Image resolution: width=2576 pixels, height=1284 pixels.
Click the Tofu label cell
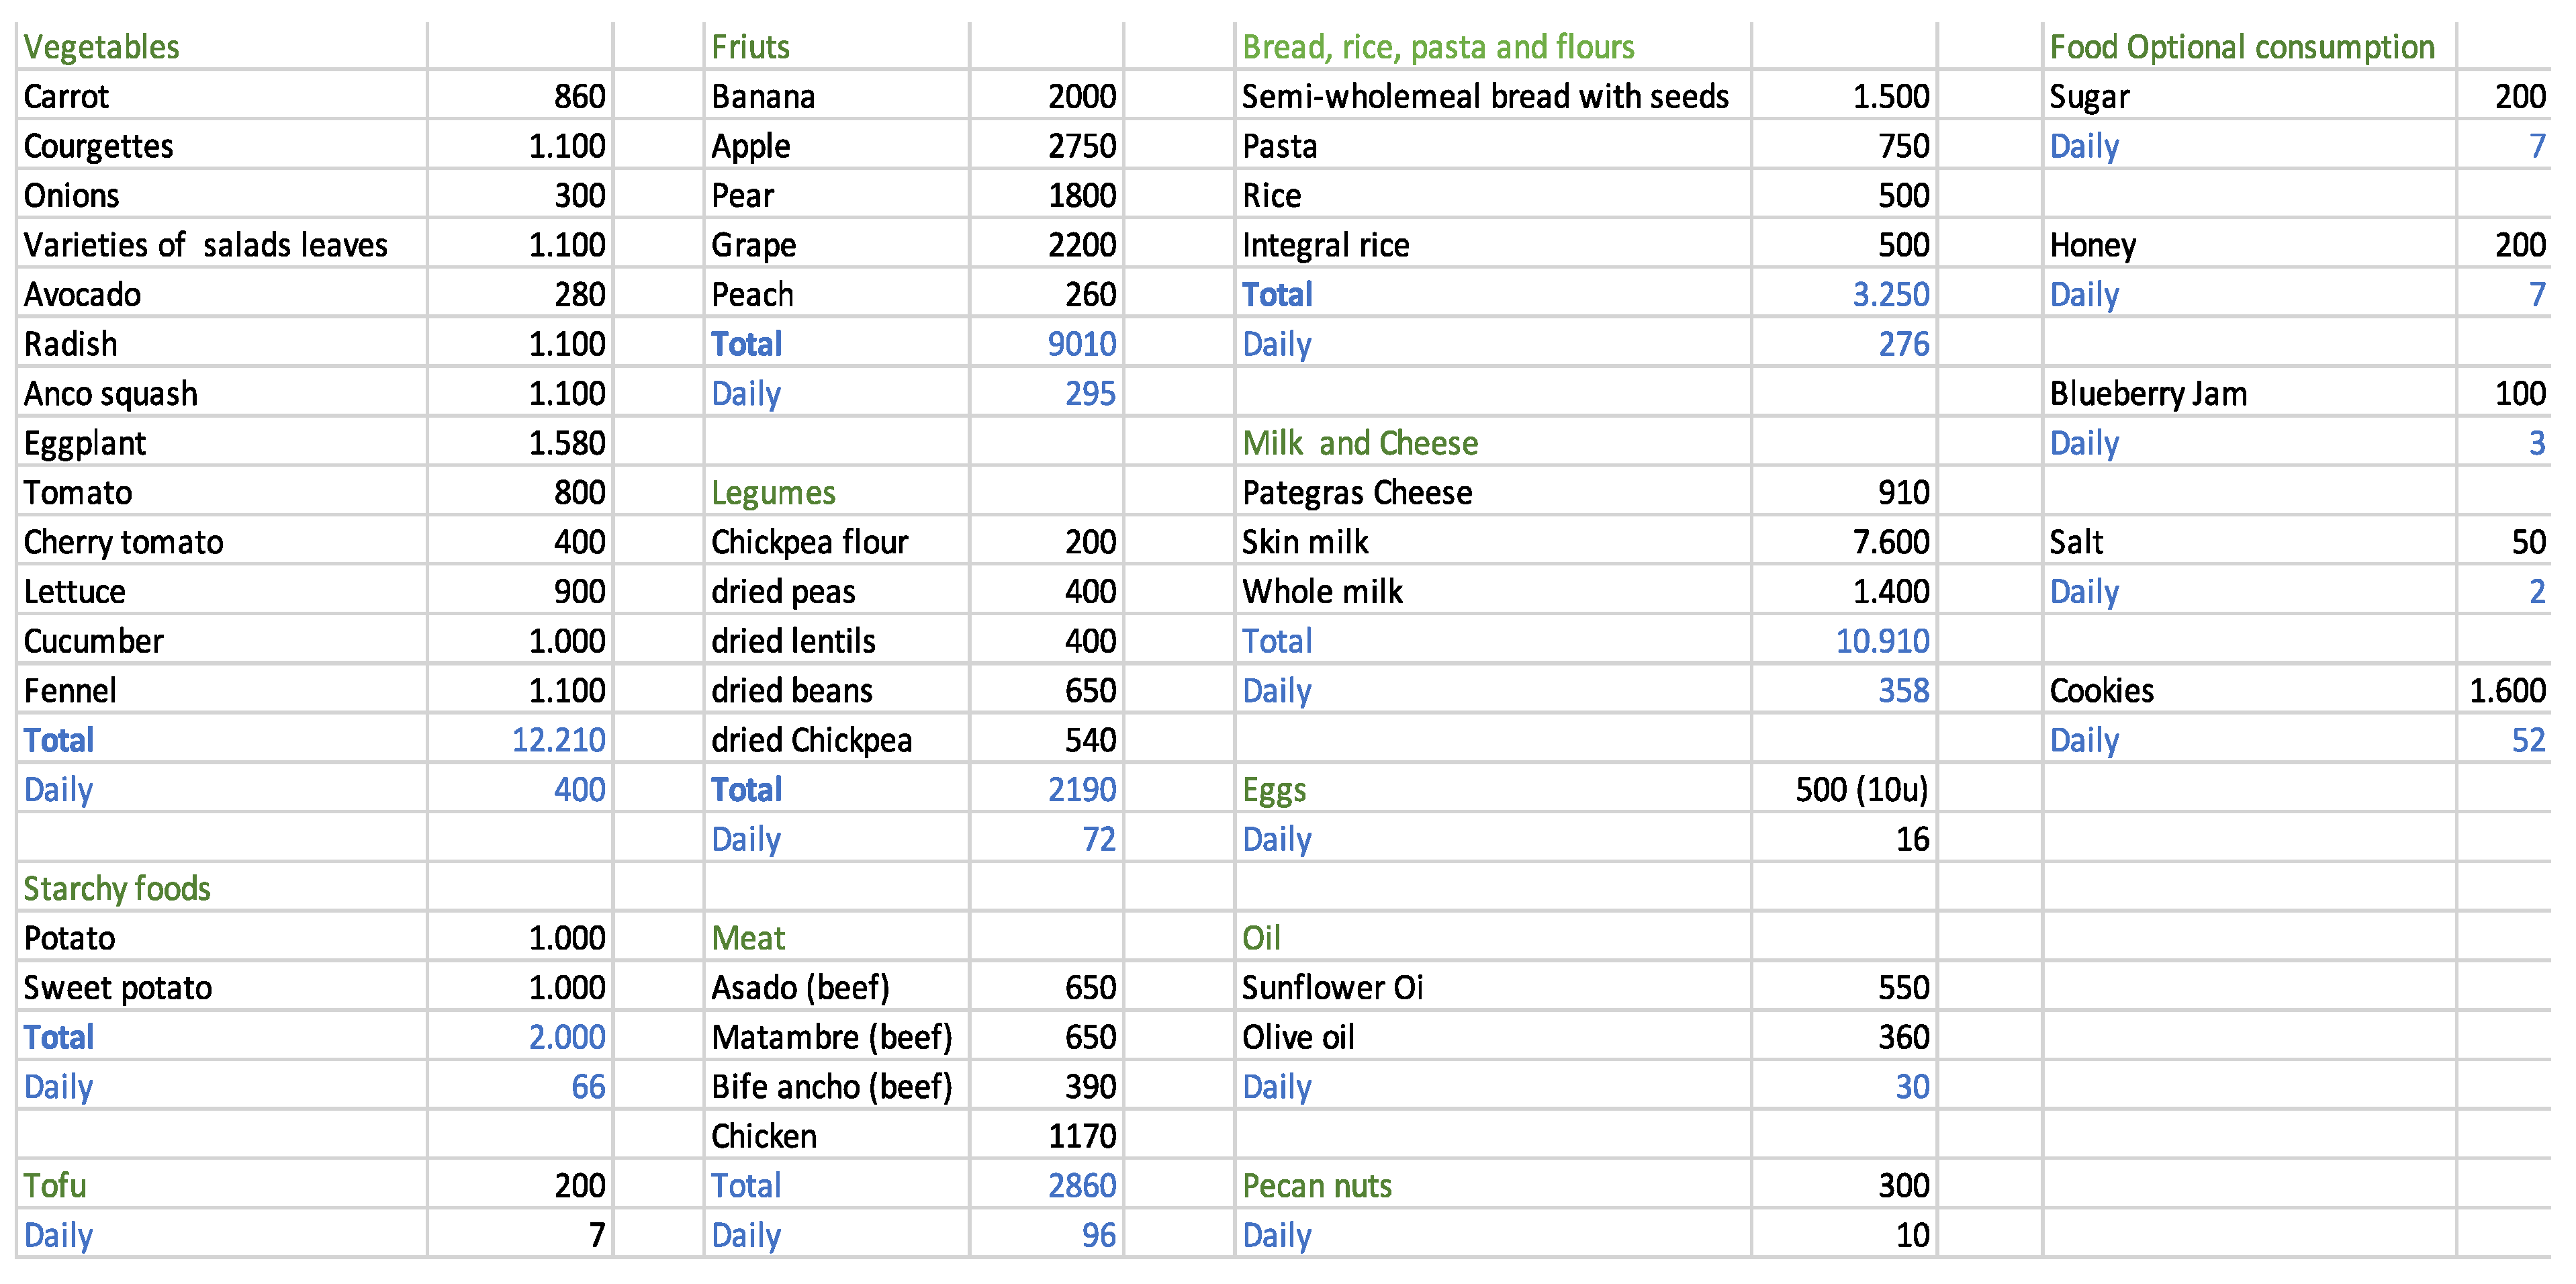click(55, 1186)
